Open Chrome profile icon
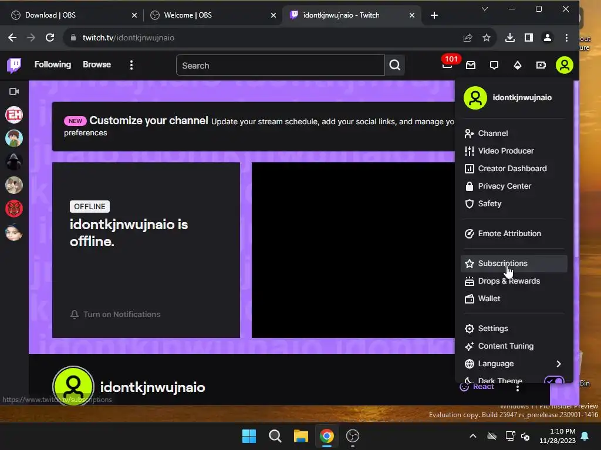The width and height of the screenshot is (601, 450). [x=548, y=37]
